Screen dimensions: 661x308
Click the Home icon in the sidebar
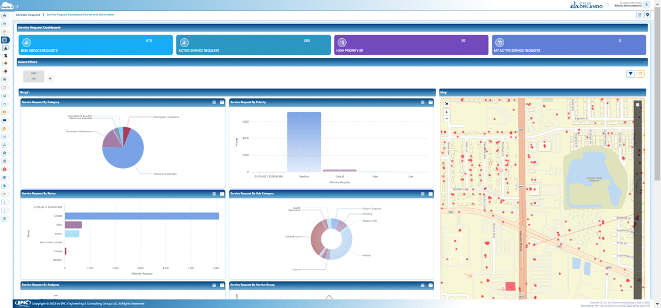pos(5,16)
